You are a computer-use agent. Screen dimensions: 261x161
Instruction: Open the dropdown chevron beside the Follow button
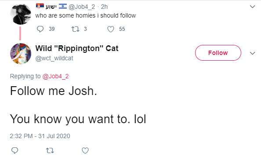253,53
